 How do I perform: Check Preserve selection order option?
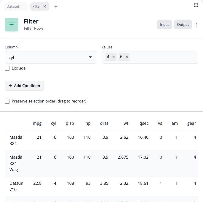tap(7, 101)
